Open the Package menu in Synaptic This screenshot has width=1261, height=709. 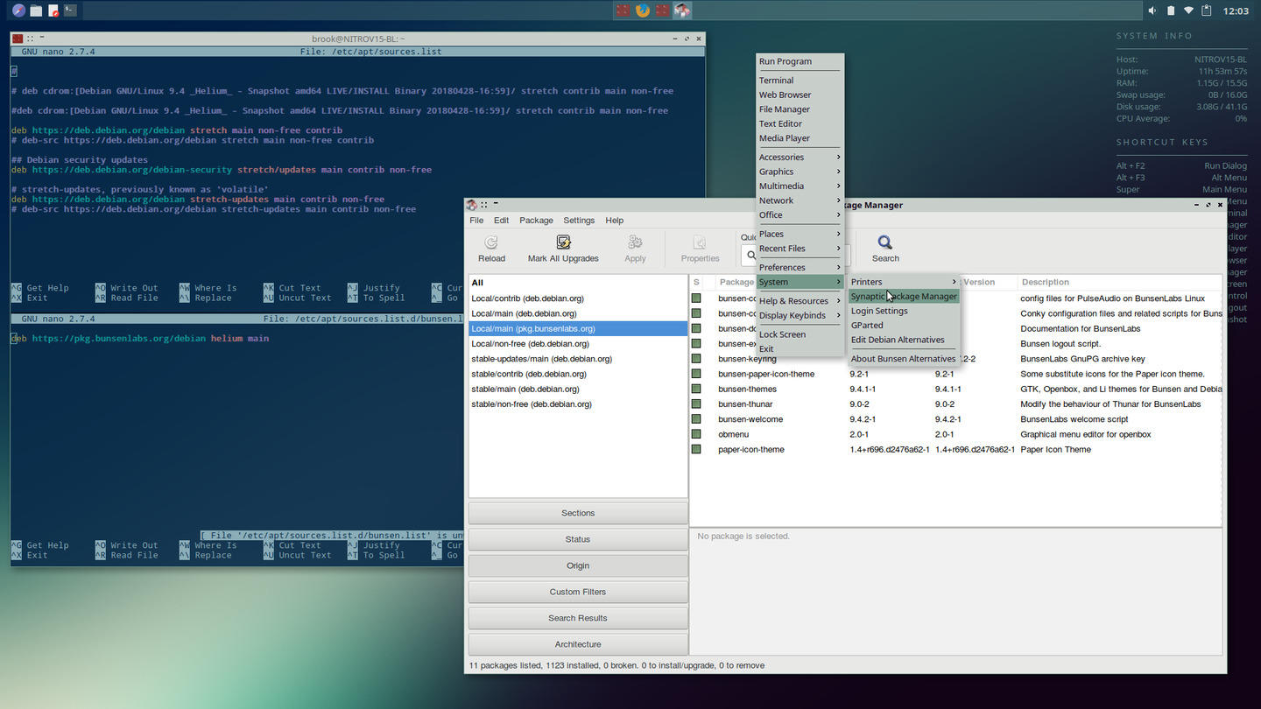click(536, 221)
